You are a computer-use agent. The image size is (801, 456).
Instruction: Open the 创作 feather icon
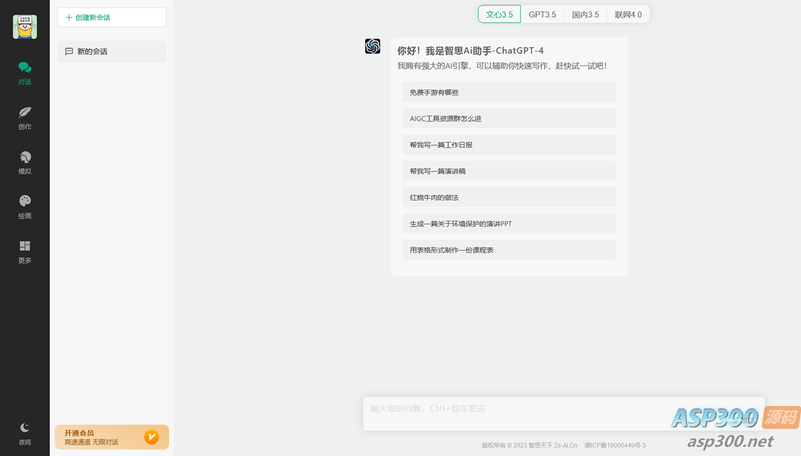click(25, 112)
